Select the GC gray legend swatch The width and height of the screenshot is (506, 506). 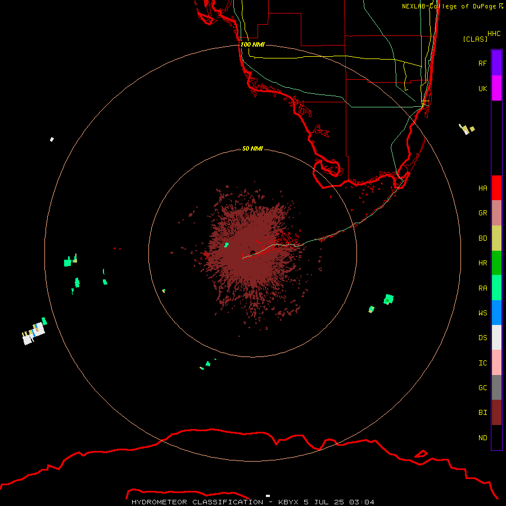496,387
